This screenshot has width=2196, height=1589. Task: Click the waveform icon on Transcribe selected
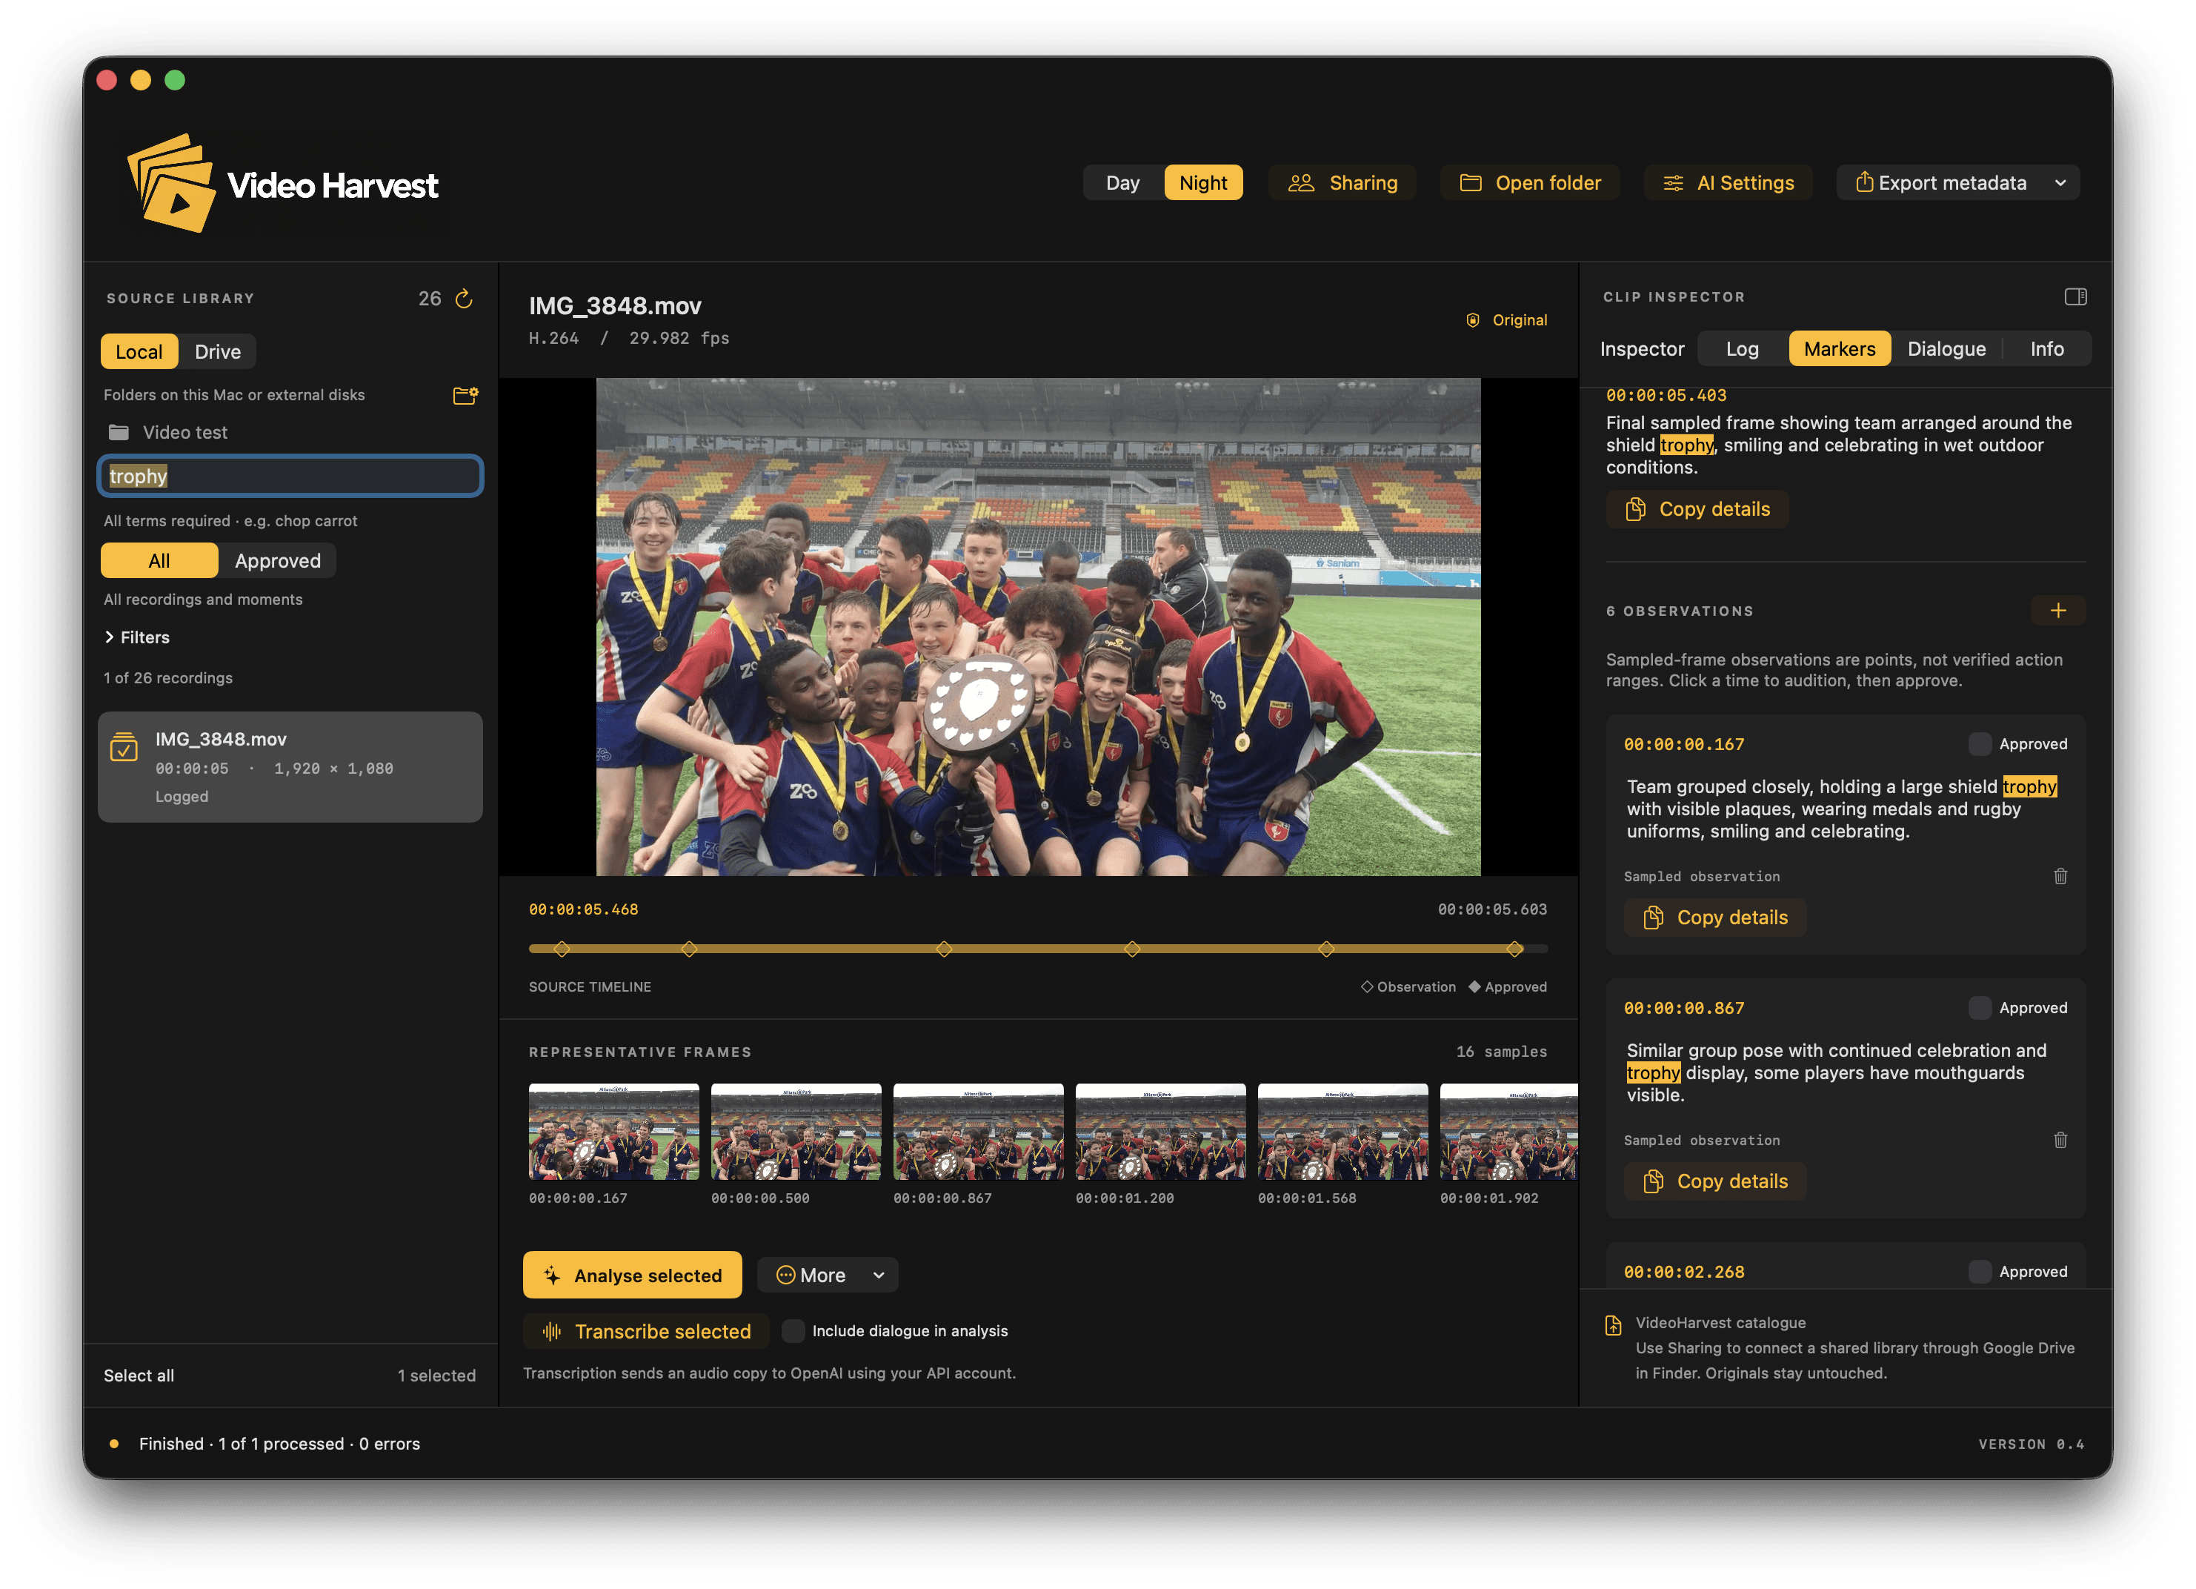[x=551, y=1331]
